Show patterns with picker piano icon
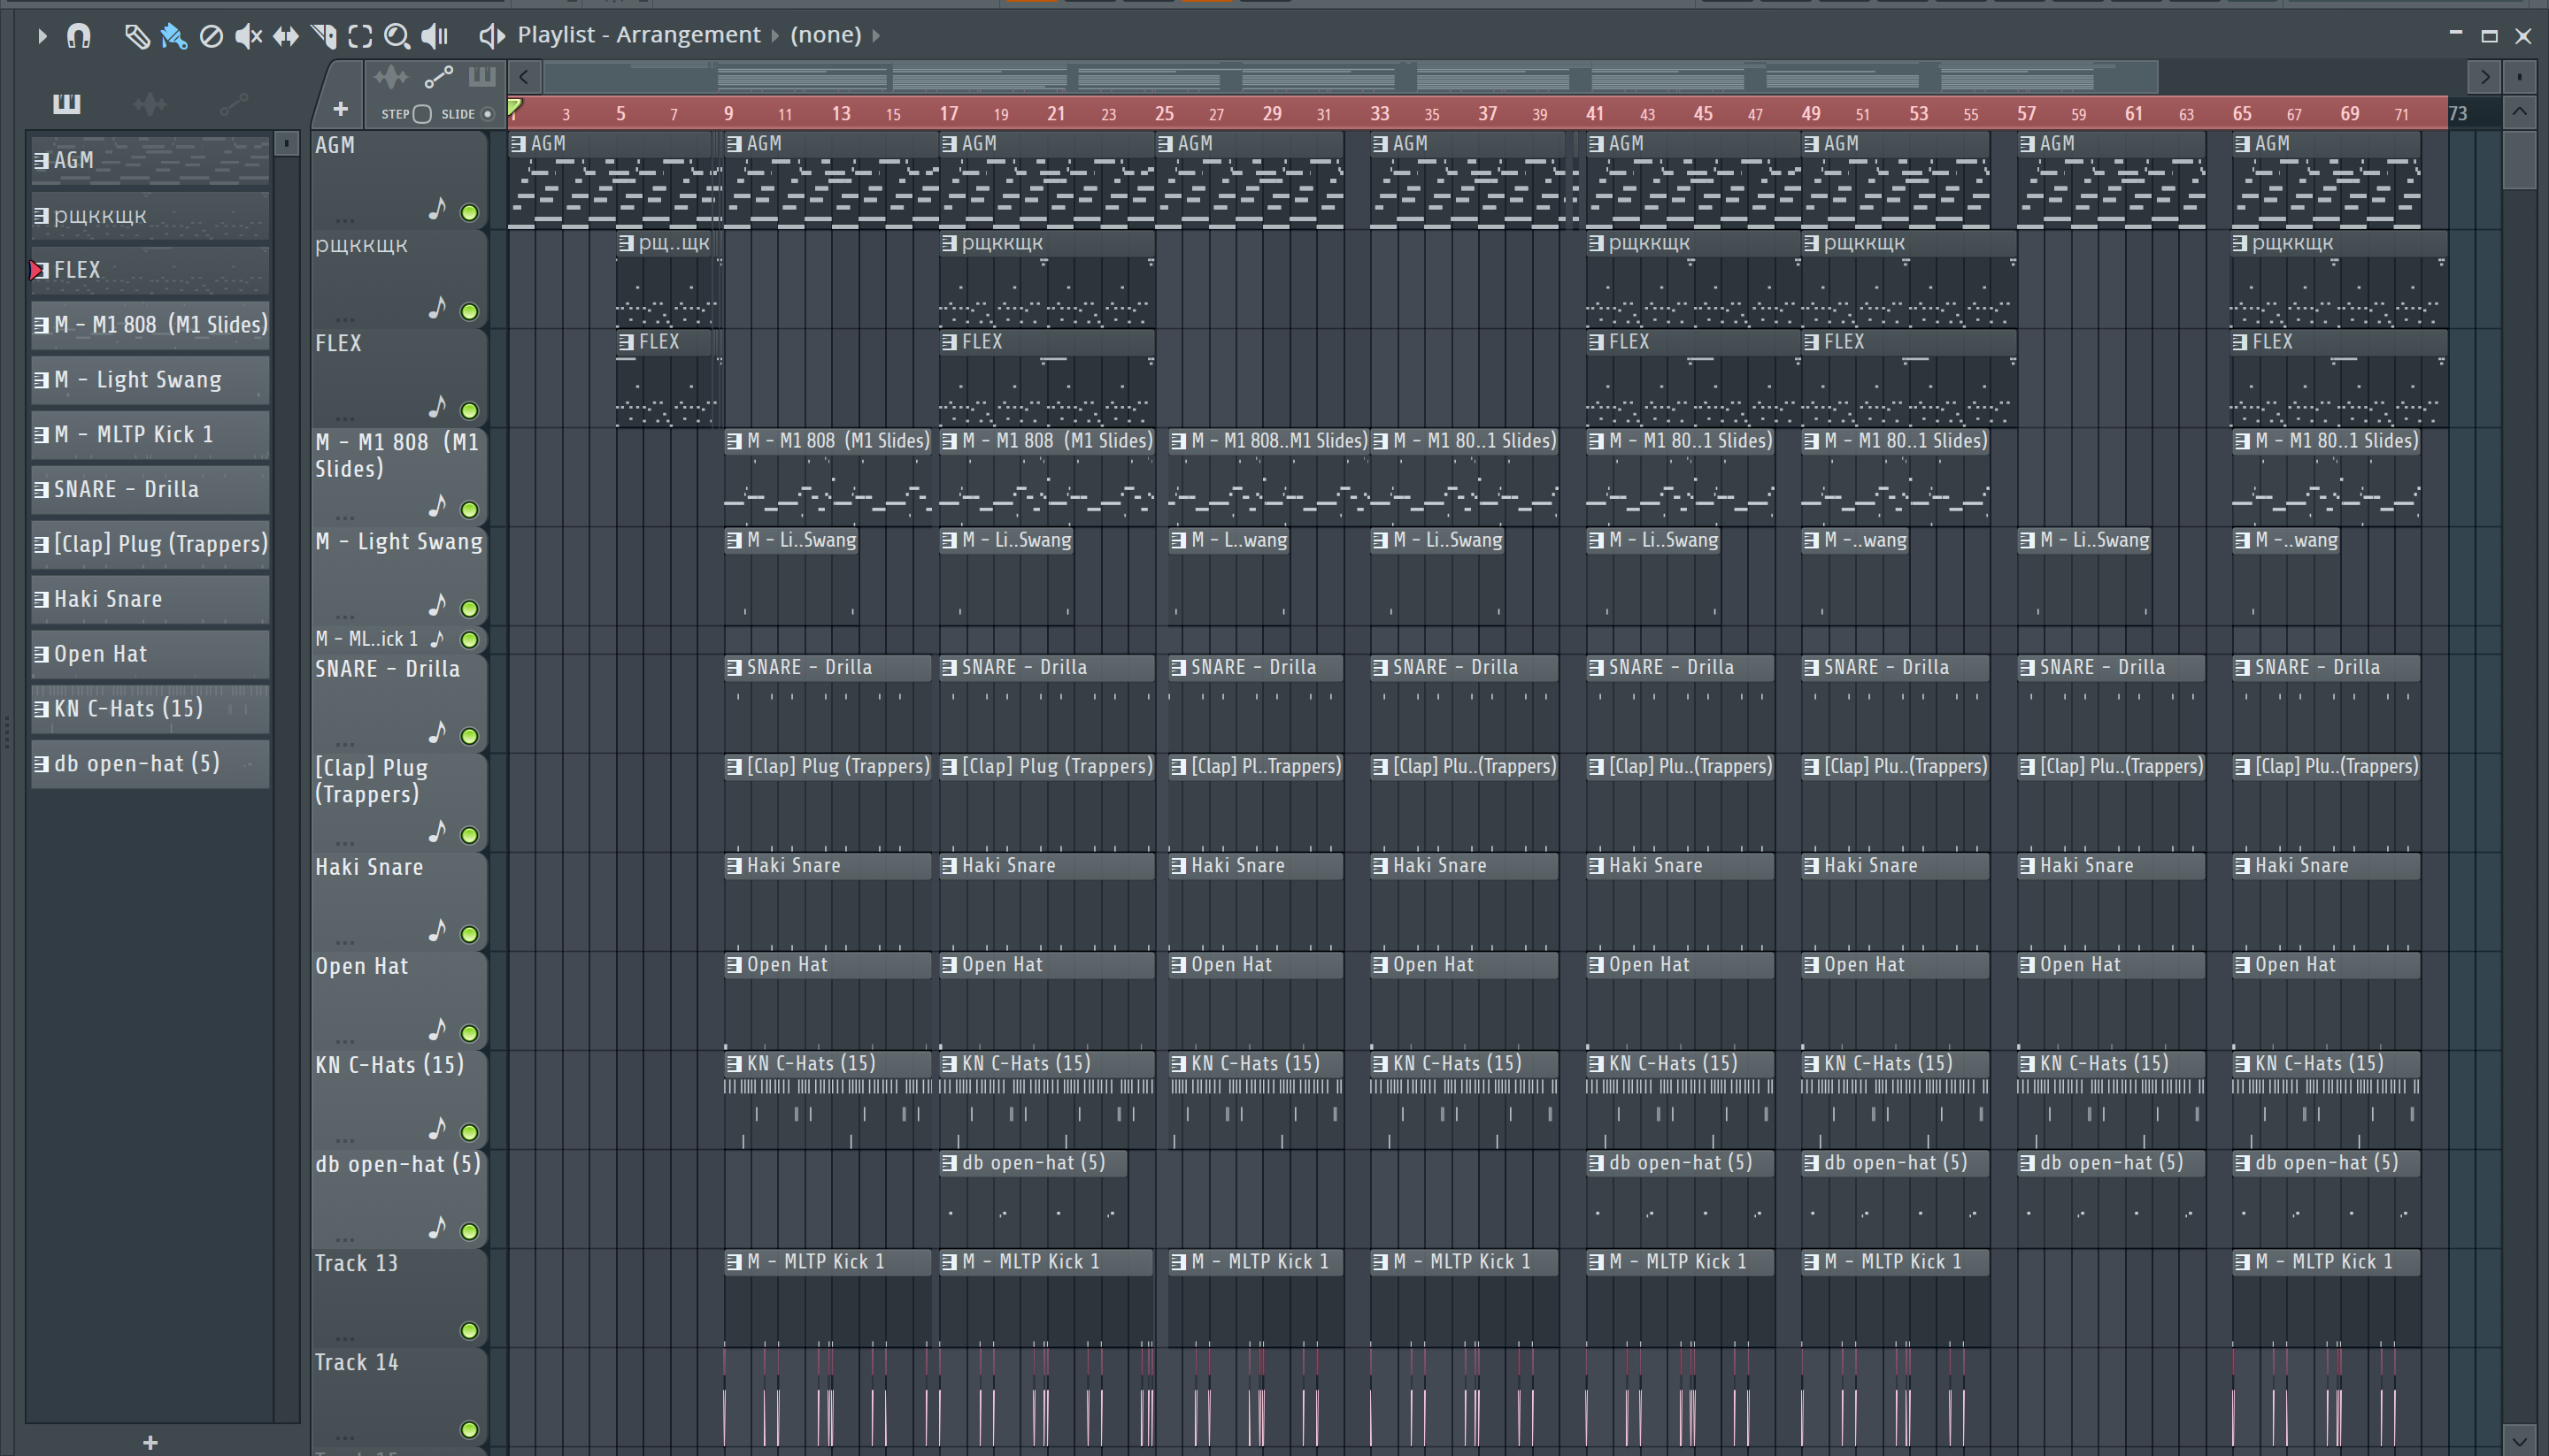2549x1456 pixels. coord(66,103)
